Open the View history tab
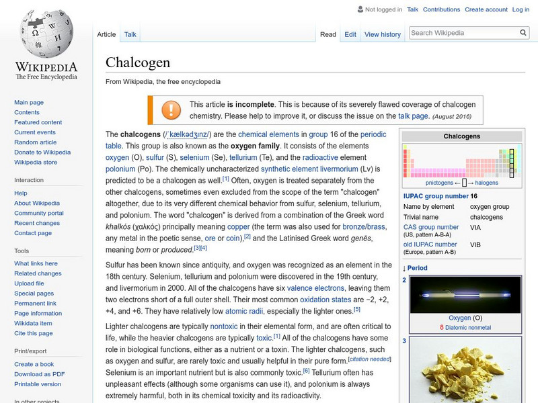The width and height of the screenshot is (538, 403). (x=382, y=34)
